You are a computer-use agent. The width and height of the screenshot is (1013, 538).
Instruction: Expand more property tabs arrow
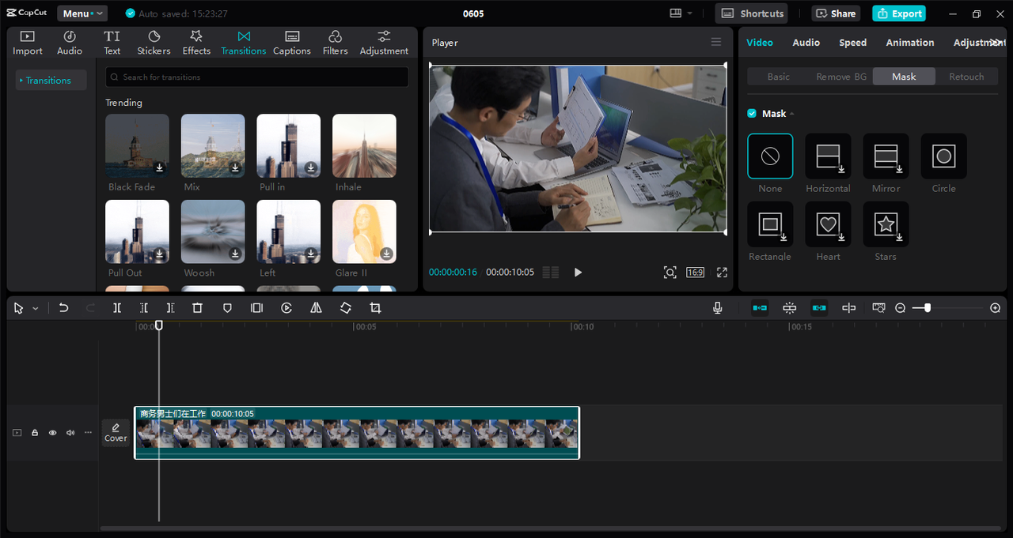tap(996, 42)
